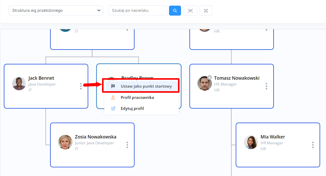Choose 'Profil pracownika' from context menu
This screenshot has width=326, height=176.
[137, 97]
